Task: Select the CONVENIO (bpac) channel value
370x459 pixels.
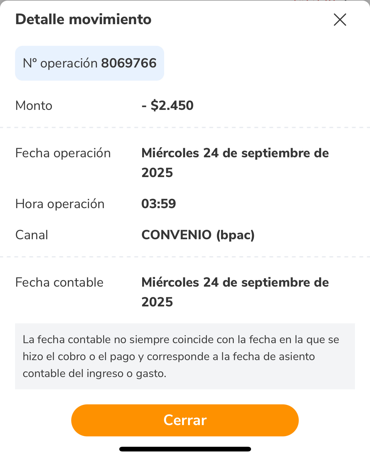Action: tap(198, 235)
